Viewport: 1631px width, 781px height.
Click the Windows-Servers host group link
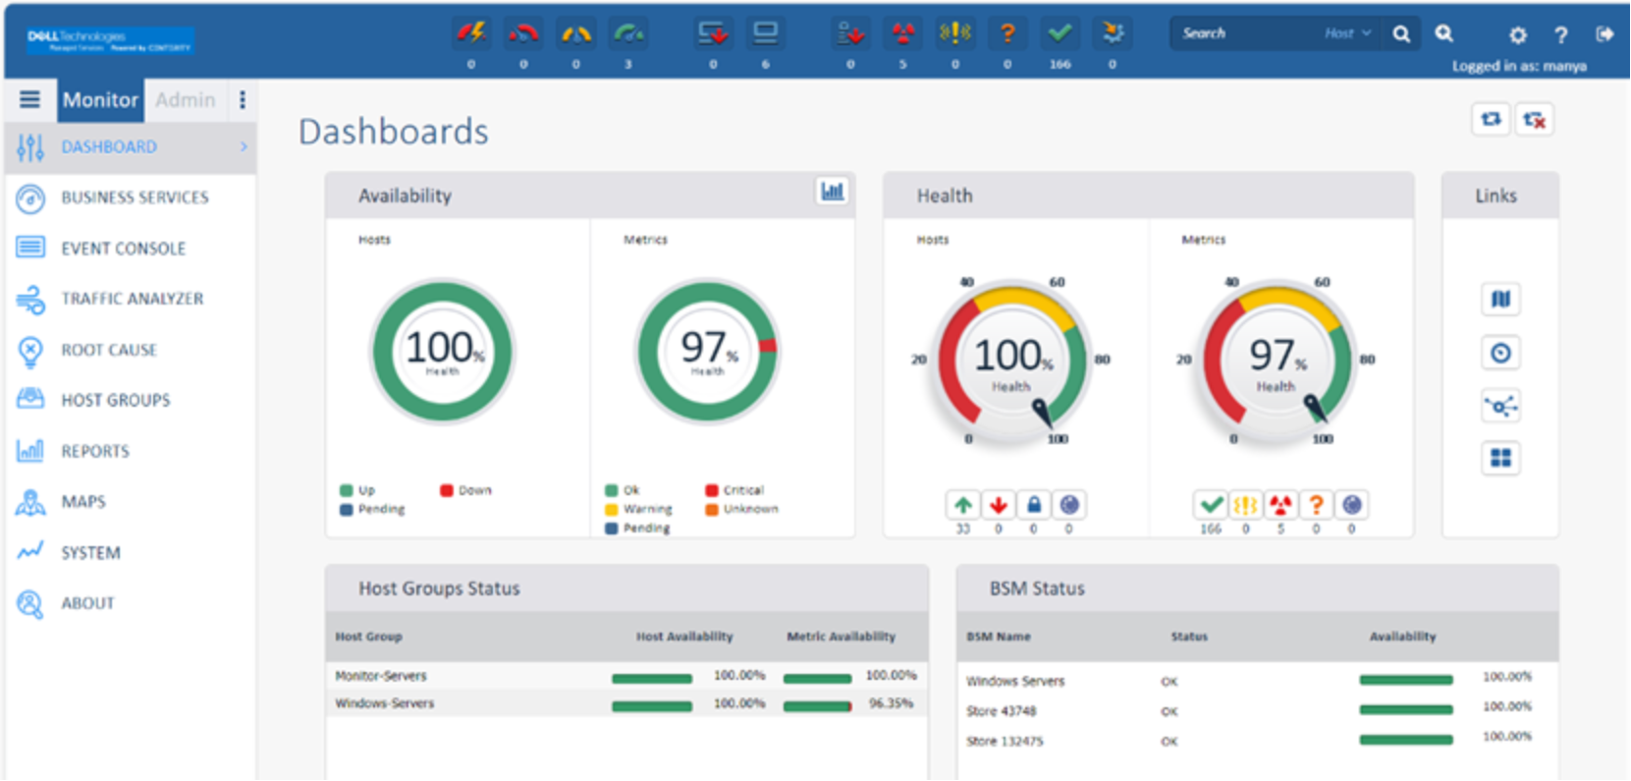tap(384, 703)
